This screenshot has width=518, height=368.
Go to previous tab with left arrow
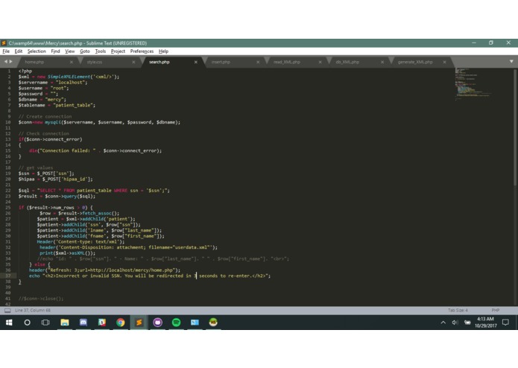[6, 61]
